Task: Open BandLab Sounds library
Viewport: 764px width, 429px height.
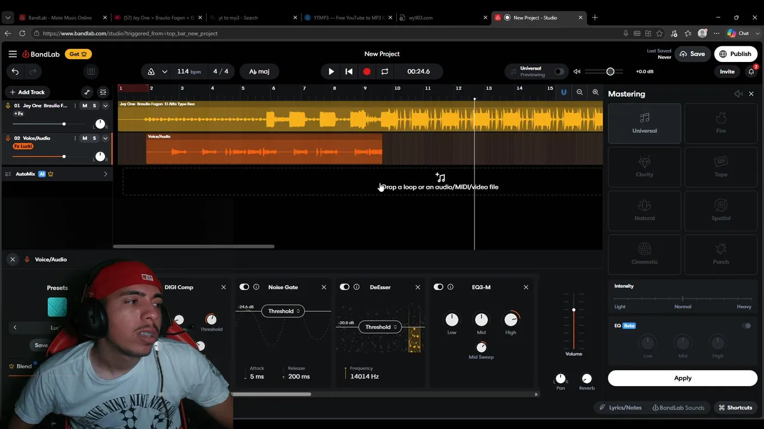Action: click(678, 408)
